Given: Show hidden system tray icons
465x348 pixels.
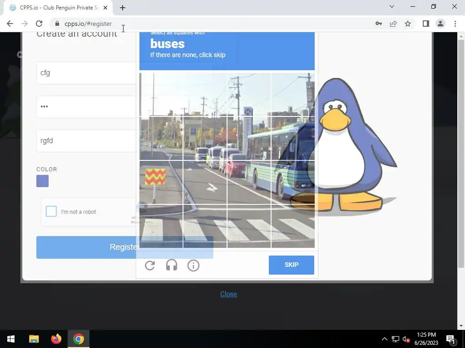Looking at the screenshot, I should click(x=384, y=339).
